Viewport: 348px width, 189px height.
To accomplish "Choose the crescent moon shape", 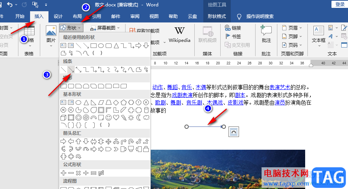I will (139, 118).
